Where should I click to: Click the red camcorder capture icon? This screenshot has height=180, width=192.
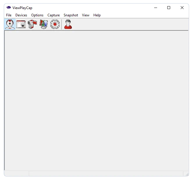click(x=32, y=24)
